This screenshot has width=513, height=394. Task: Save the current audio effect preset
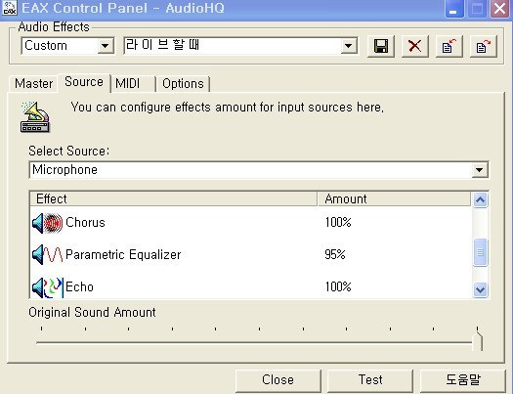tap(381, 47)
